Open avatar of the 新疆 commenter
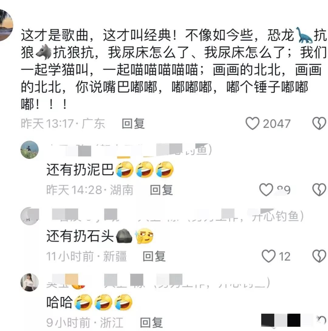This screenshot has height=331, width=328. tap(29, 216)
